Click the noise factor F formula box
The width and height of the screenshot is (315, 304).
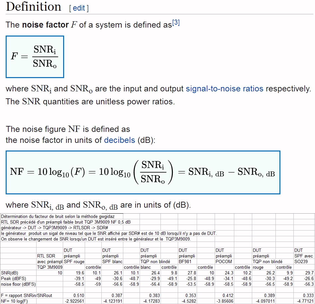(35, 57)
